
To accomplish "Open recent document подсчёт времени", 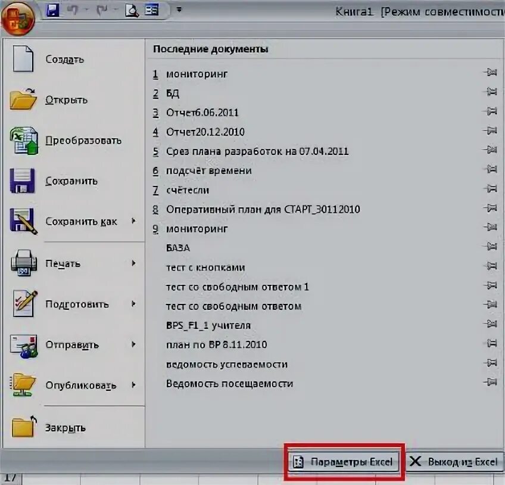I will (x=208, y=171).
